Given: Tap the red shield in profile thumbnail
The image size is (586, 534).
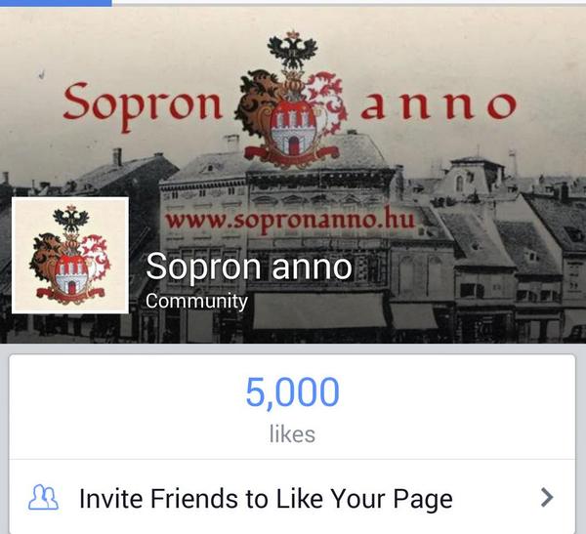Looking at the screenshot, I should [71, 276].
